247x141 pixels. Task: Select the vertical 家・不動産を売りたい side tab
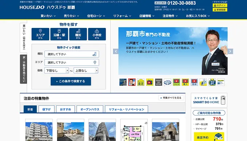click(x=24, y=69)
